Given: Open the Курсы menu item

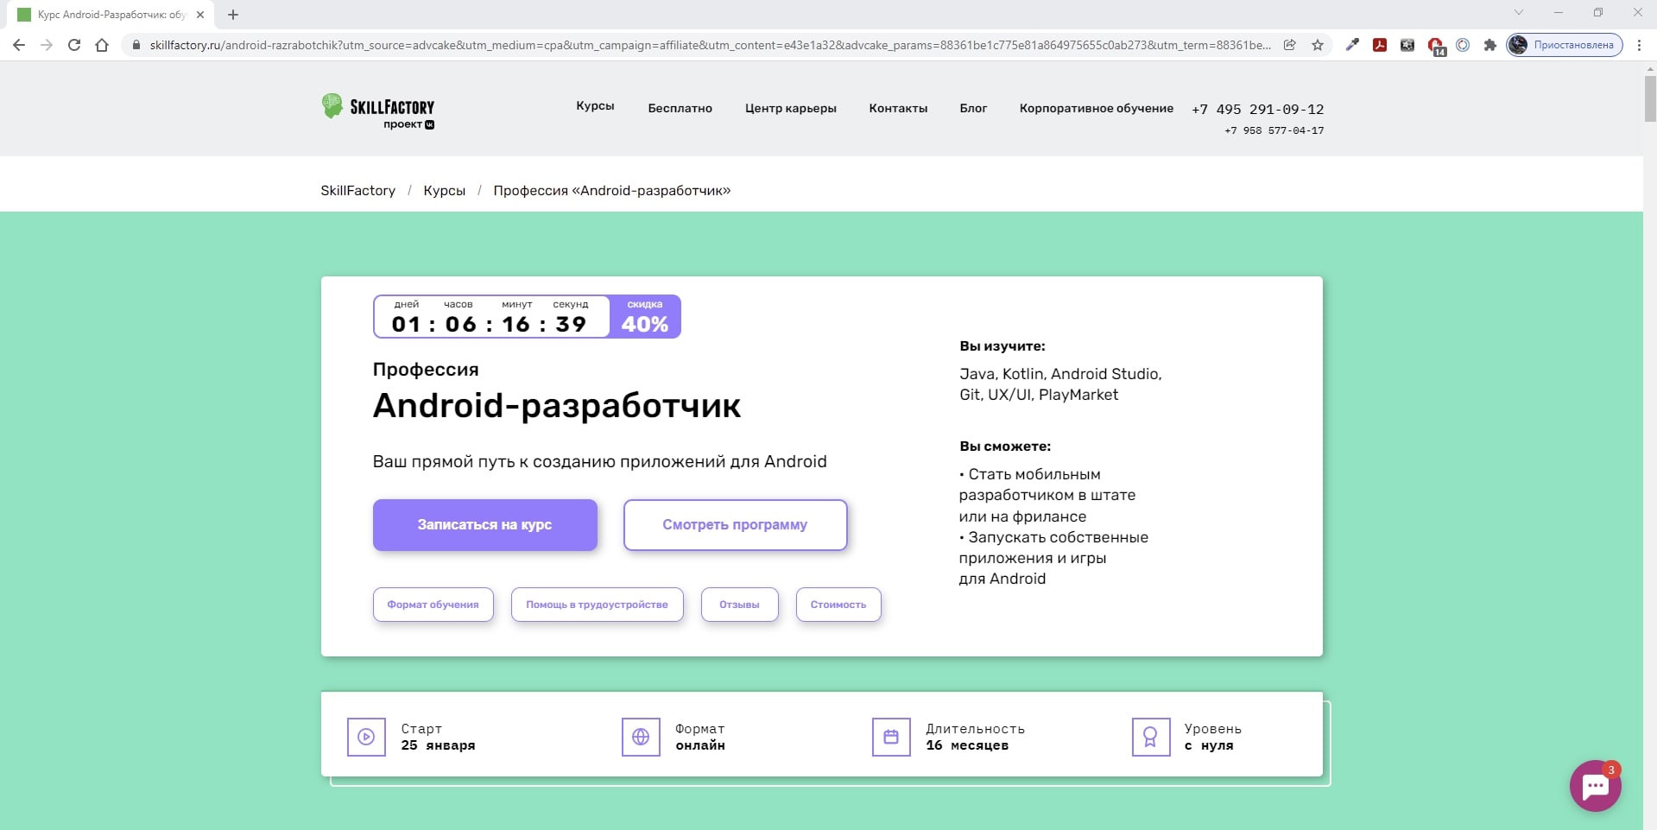Looking at the screenshot, I should tap(595, 106).
